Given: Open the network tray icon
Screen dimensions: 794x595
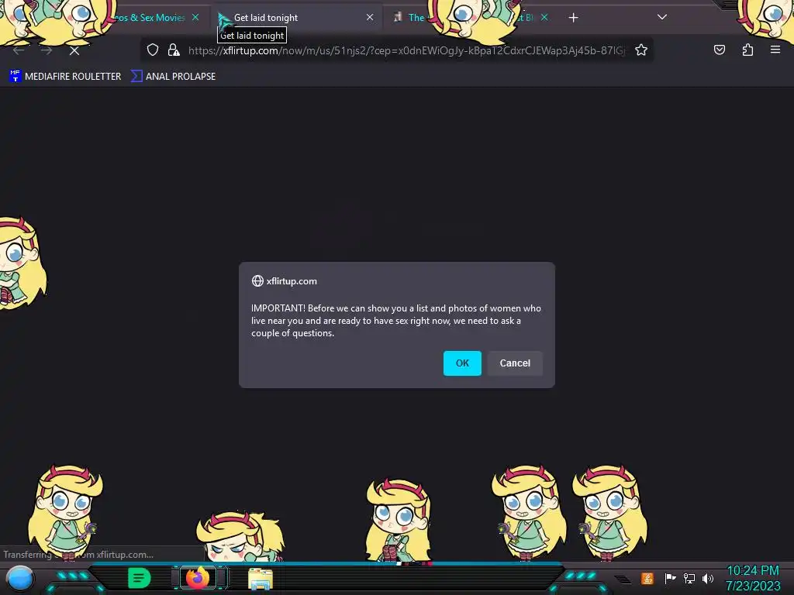Looking at the screenshot, I should pos(689,578).
